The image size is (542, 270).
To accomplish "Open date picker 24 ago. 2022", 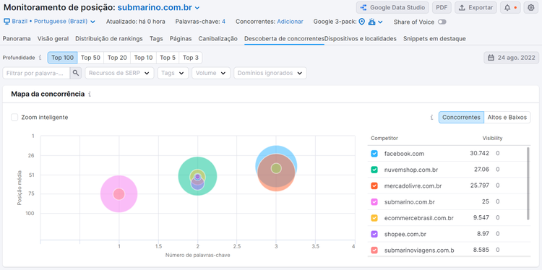I will pos(511,58).
